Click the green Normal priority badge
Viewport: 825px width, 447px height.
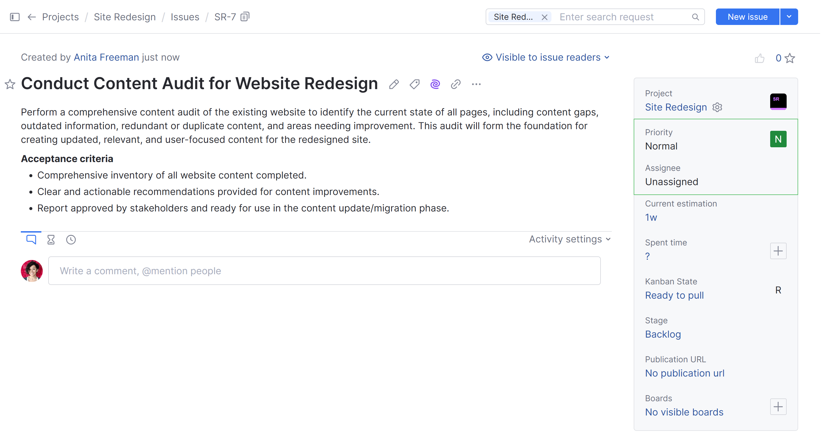[x=778, y=139]
